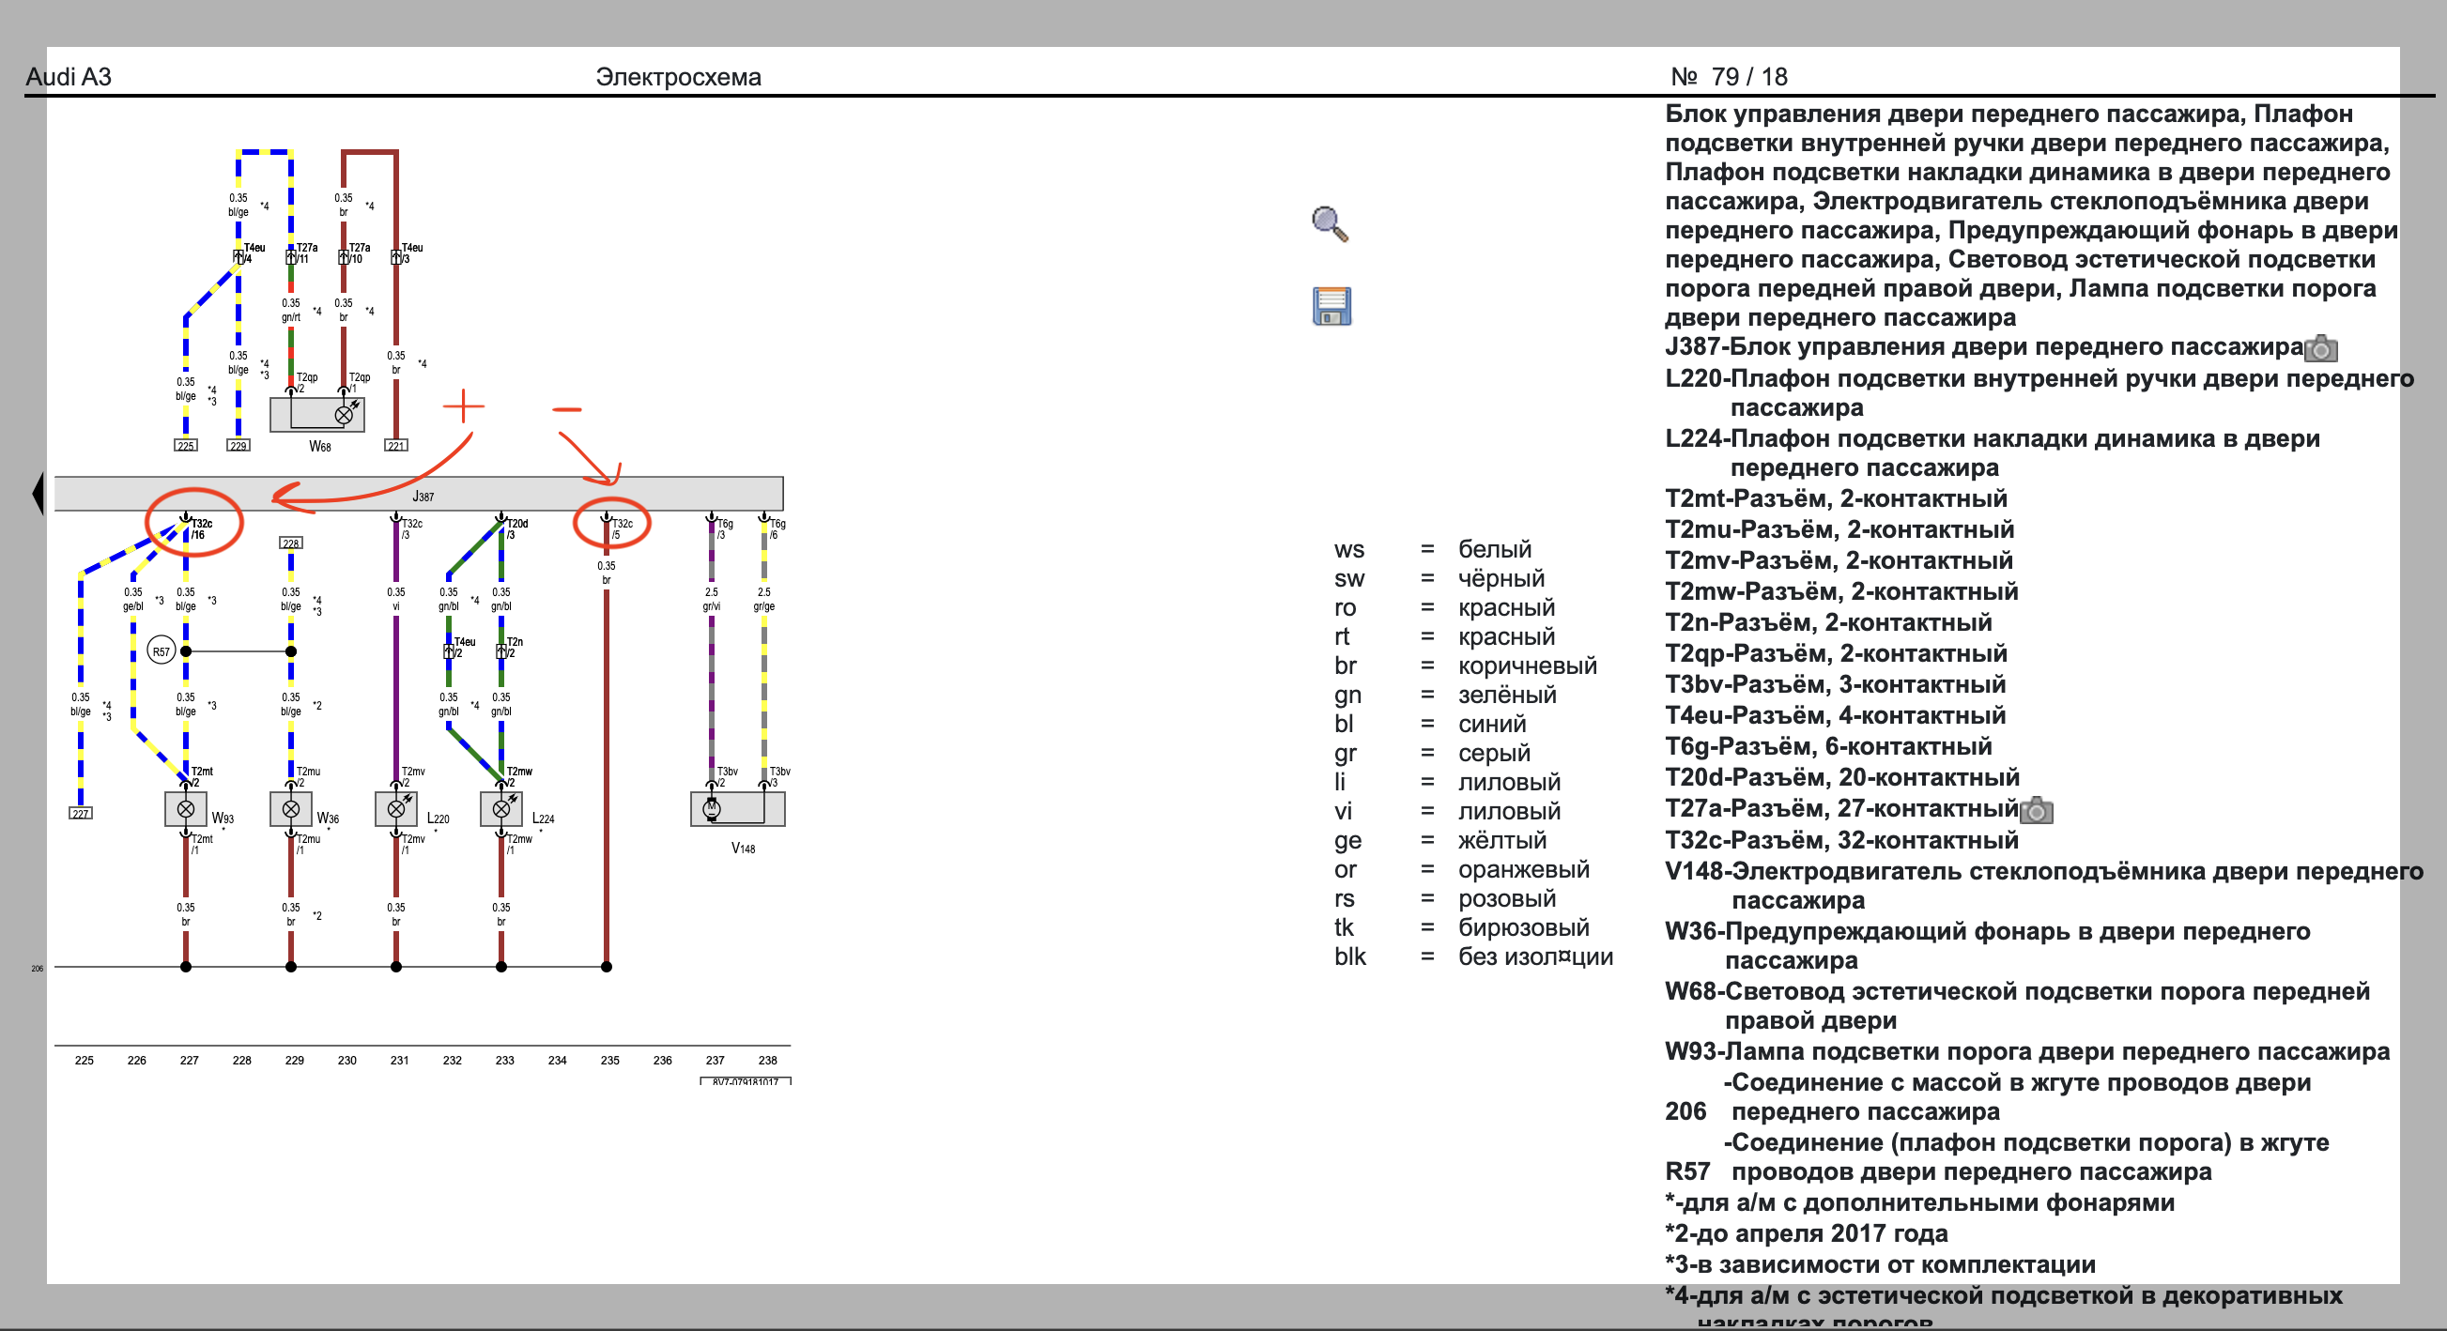Viewport: 2447px width, 1331px height.
Task: Click legend entry 'V148-Электродвигатель стеклоподъёмника'
Action: pyautogui.click(x=2044, y=886)
